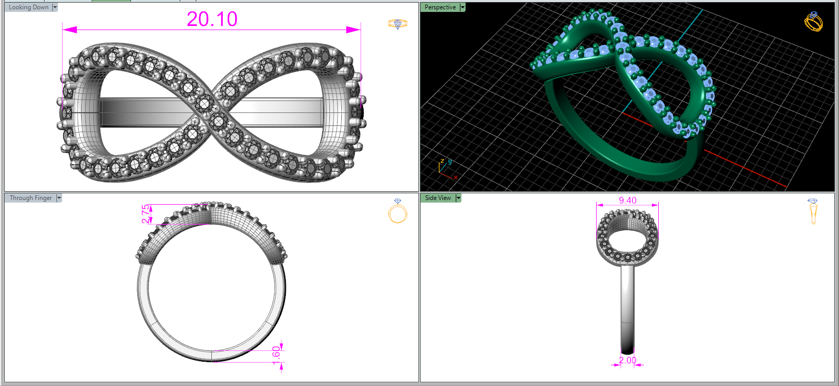Image resolution: width=839 pixels, height=386 pixels.
Task: Click the gold ring icon in Perspective viewport
Action: tap(814, 21)
